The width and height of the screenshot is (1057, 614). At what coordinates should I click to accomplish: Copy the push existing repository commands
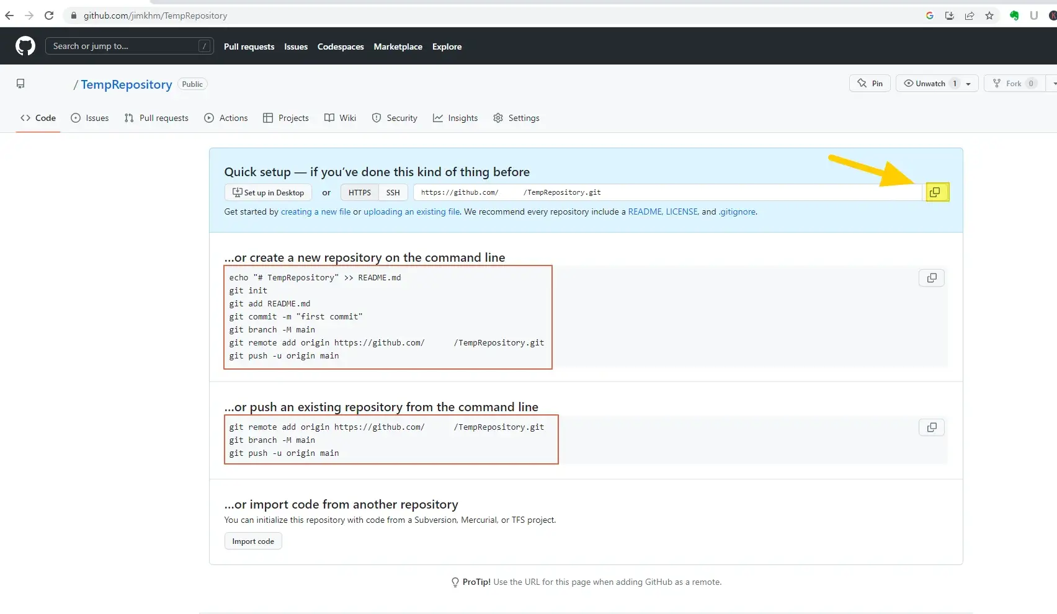pyautogui.click(x=932, y=427)
